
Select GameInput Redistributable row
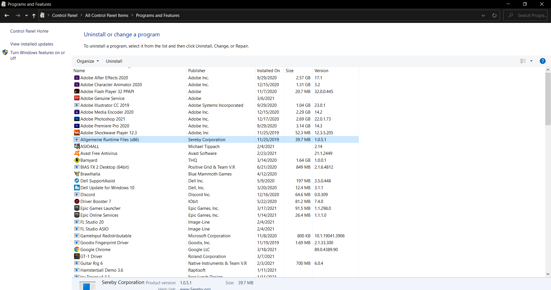tap(215, 236)
